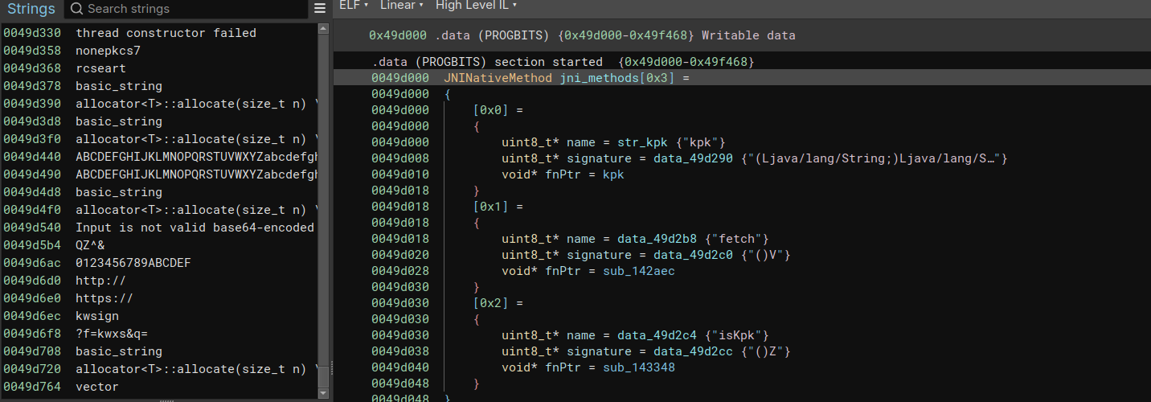Switch to the Strings sidebar tab
This screenshot has height=402, width=1151.
(x=31, y=10)
